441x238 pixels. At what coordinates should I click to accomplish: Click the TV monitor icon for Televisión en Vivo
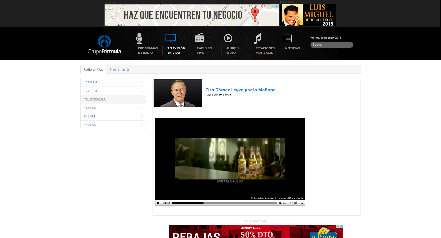(x=171, y=38)
